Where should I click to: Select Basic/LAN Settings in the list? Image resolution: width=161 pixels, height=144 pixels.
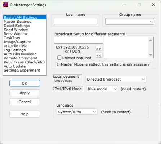click(25, 18)
